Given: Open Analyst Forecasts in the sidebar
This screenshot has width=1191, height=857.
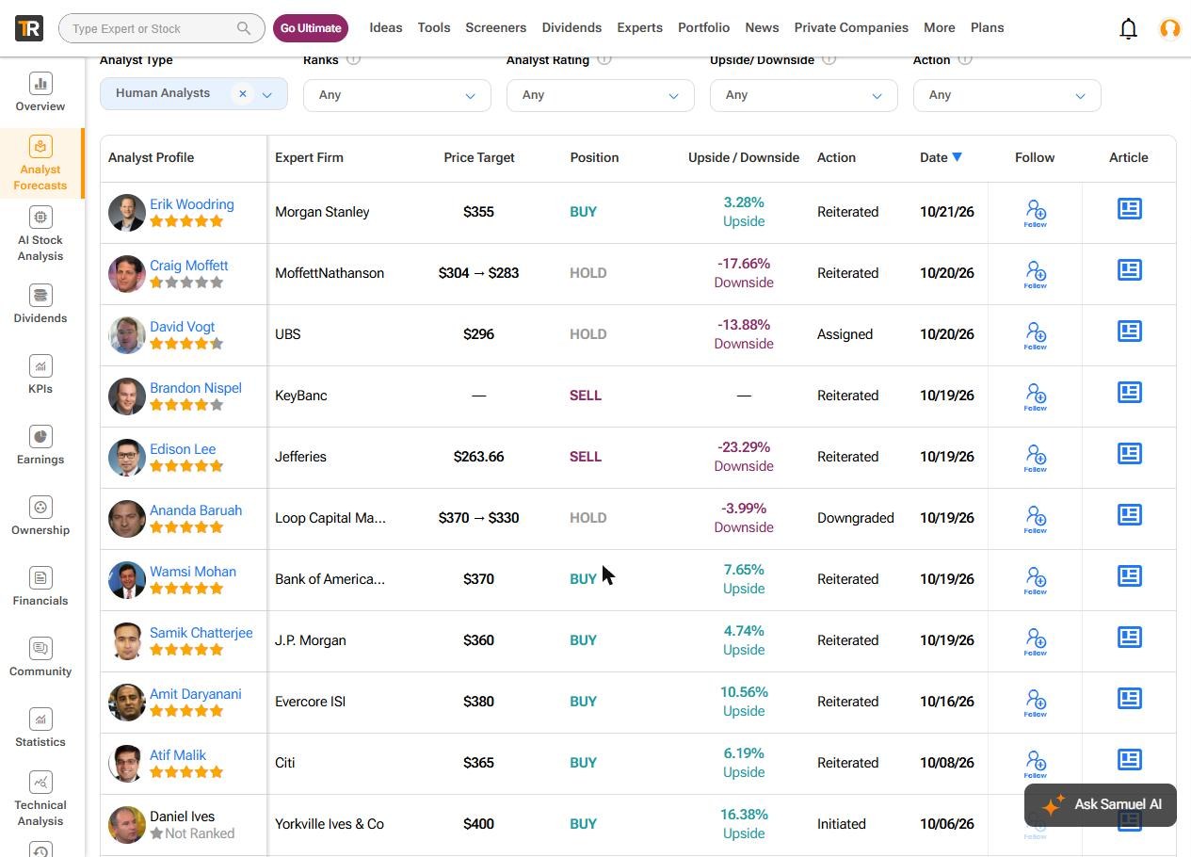Looking at the screenshot, I should (40, 163).
